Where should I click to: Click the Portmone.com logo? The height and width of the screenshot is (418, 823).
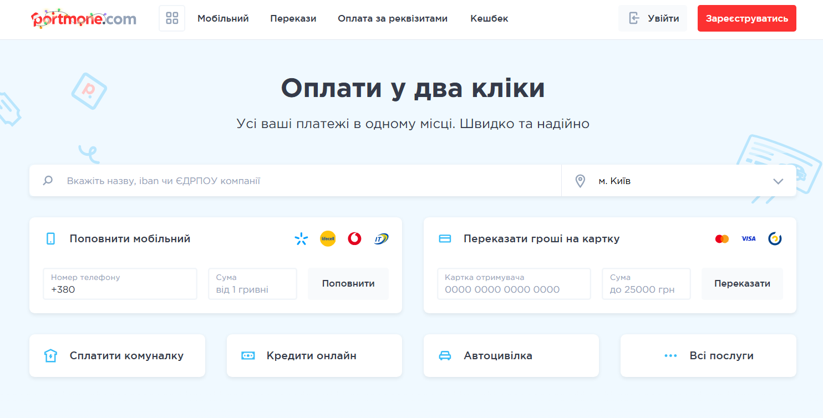pyautogui.click(x=84, y=18)
